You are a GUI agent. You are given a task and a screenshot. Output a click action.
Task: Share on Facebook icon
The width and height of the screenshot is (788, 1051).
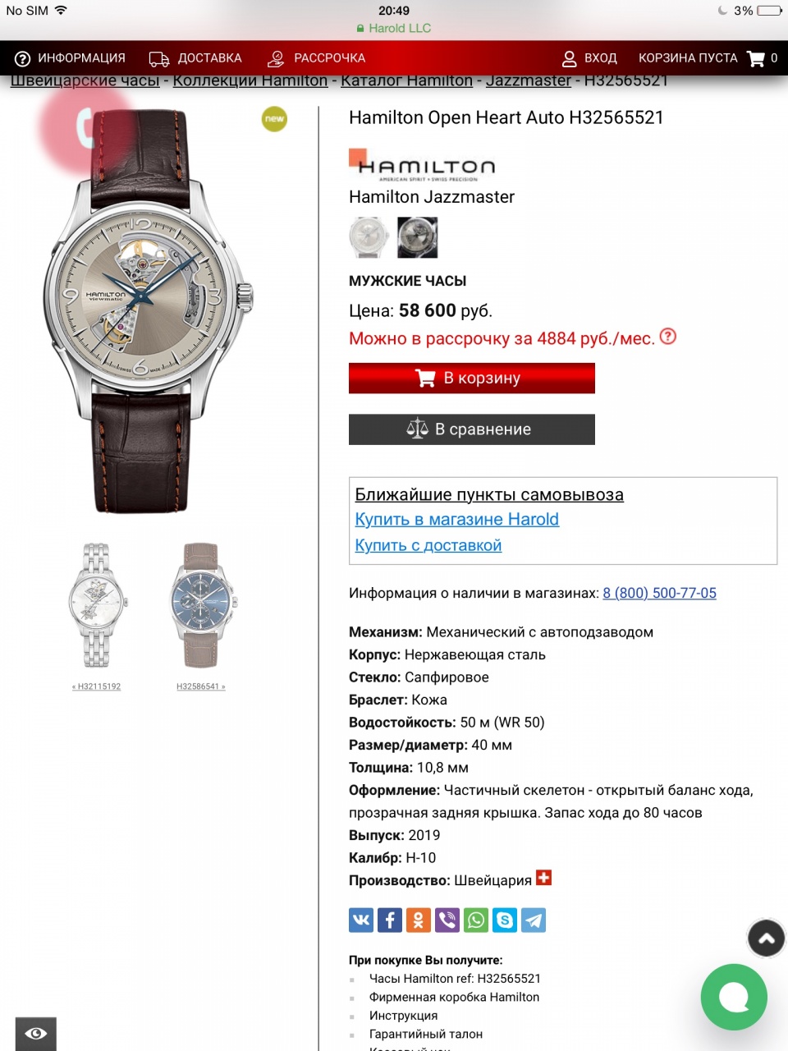coord(390,920)
